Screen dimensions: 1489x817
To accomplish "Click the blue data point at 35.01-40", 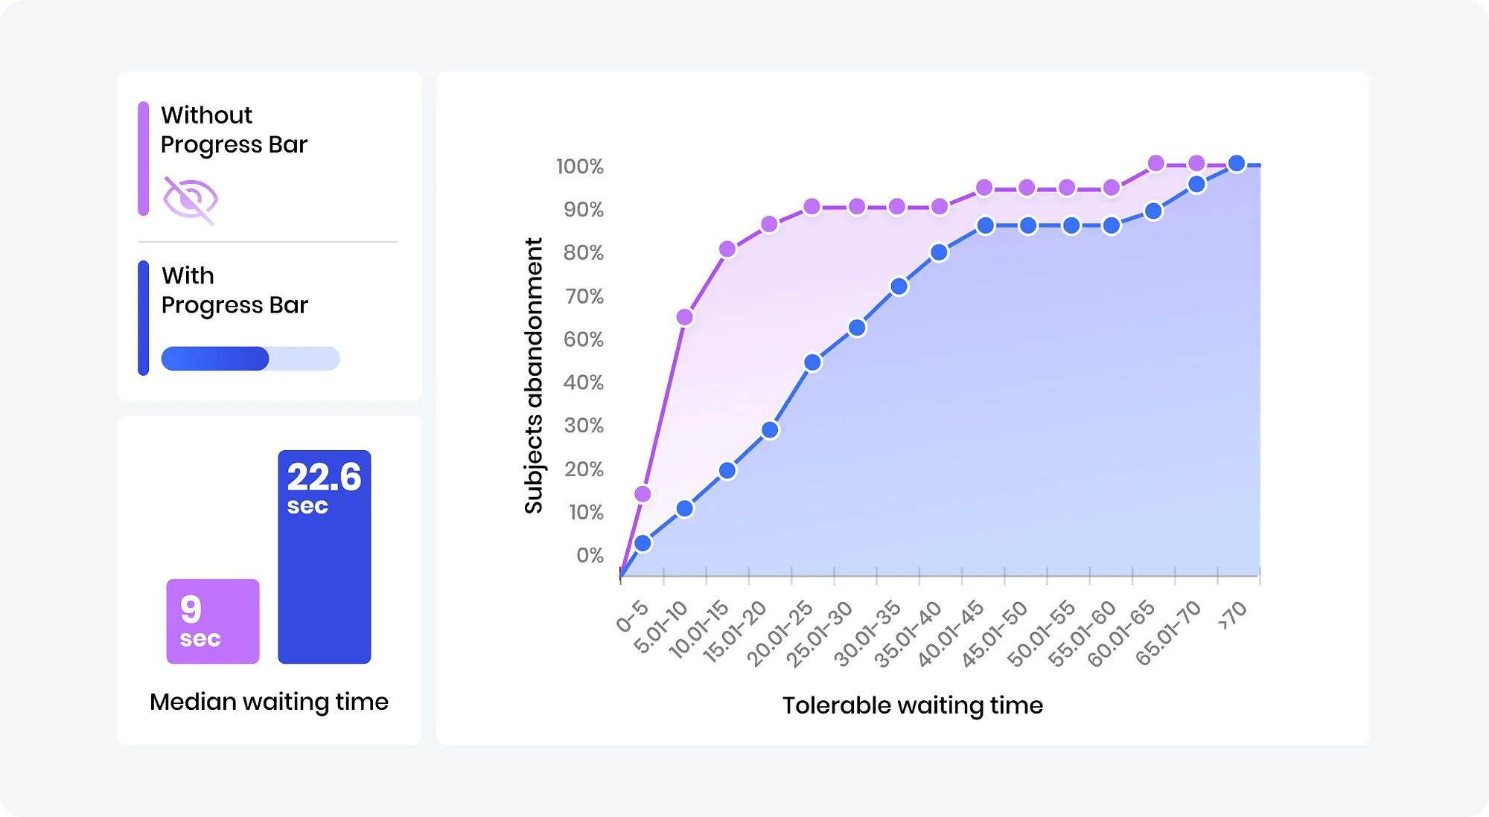I will pyautogui.click(x=940, y=253).
